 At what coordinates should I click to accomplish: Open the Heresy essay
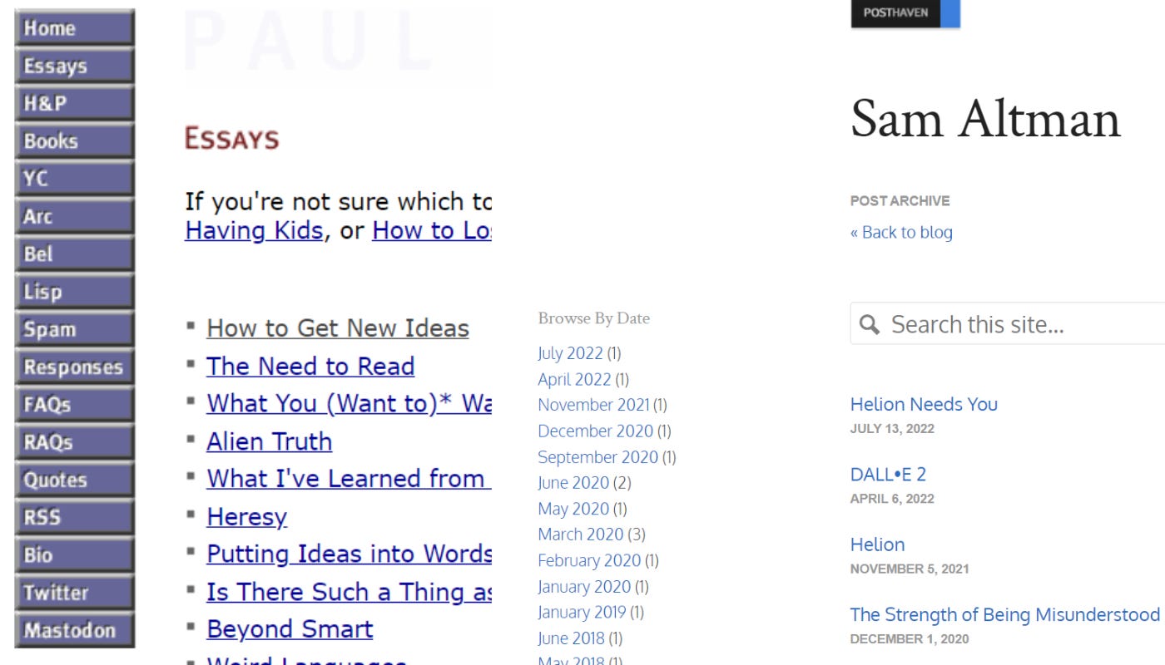(246, 516)
